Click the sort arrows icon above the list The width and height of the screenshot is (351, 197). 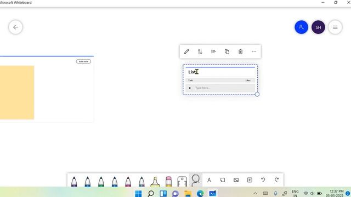pos(200,51)
